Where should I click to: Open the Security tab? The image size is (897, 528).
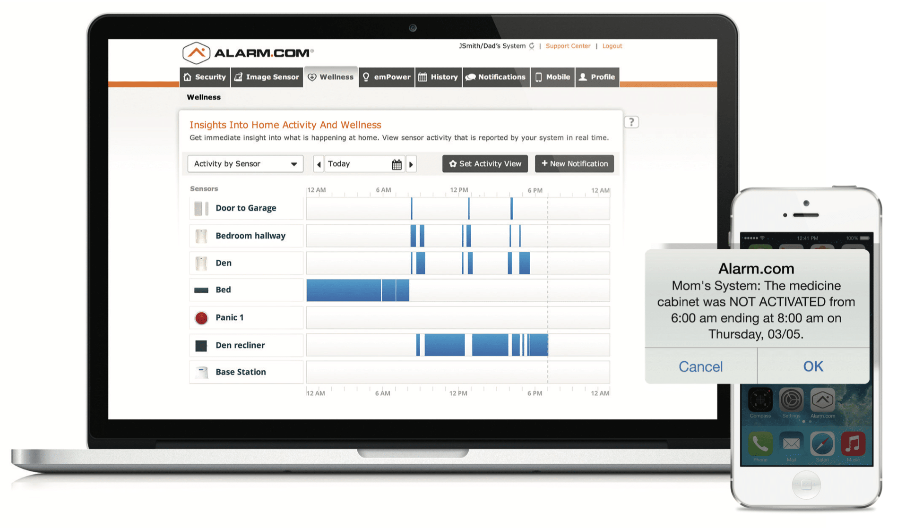tap(205, 77)
